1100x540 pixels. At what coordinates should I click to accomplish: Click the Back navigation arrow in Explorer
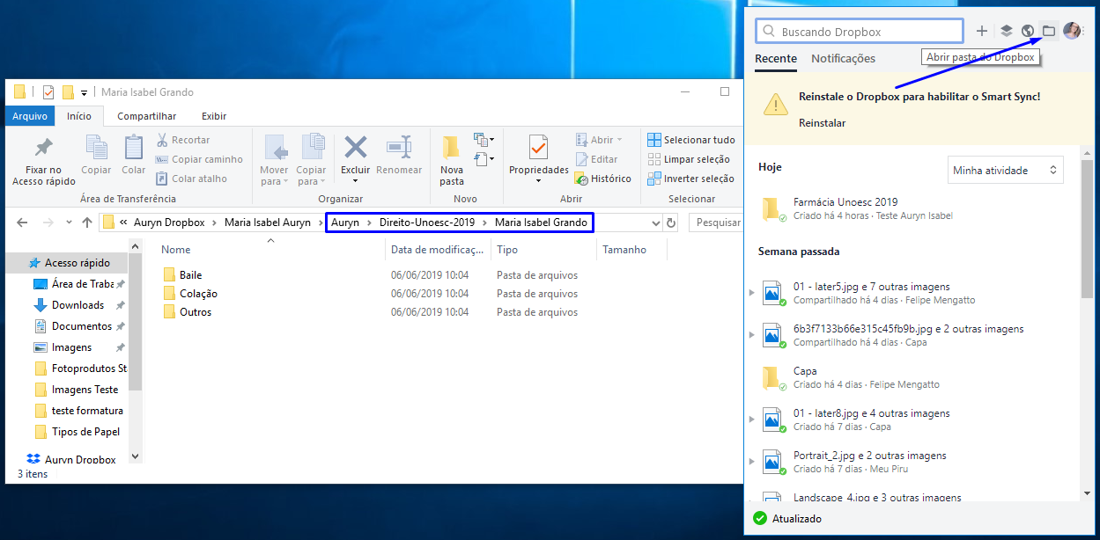tap(23, 223)
